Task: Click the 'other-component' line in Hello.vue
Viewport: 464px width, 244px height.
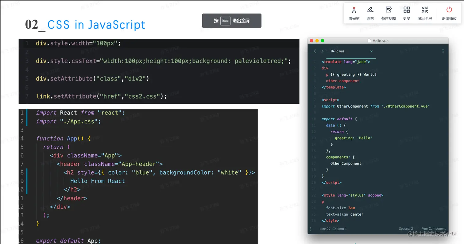Action: pos(342,81)
